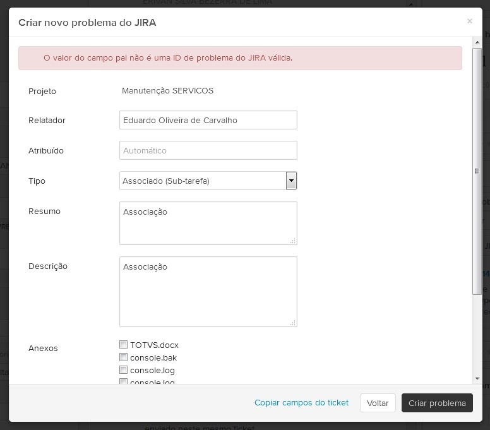Click the Relator input field

coord(208,120)
